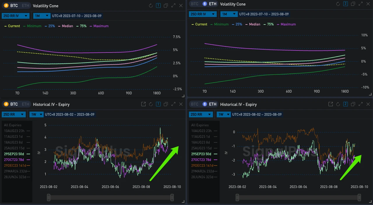
Task: Click link group 1 icon in BTC Historical IV
Action: tap(158, 104)
